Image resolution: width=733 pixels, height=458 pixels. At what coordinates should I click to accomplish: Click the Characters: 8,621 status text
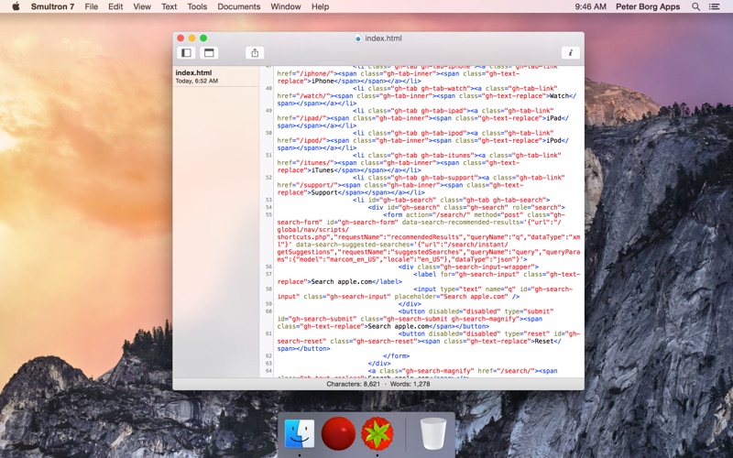pos(353,384)
